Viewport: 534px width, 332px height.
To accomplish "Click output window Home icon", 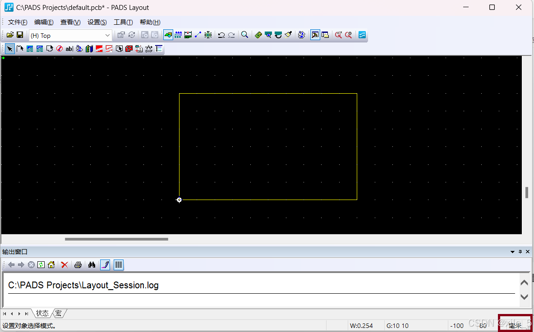I will coord(51,264).
